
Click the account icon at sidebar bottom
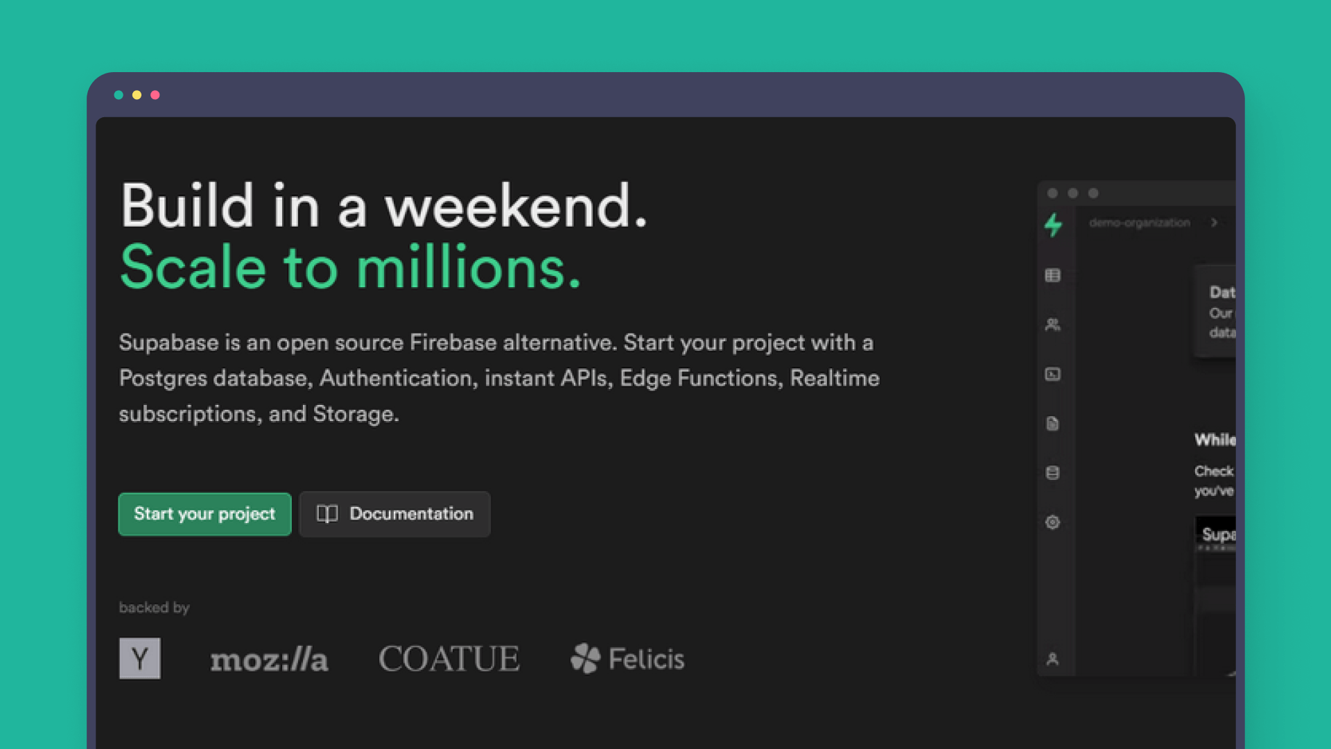[x=1053, y=660]
